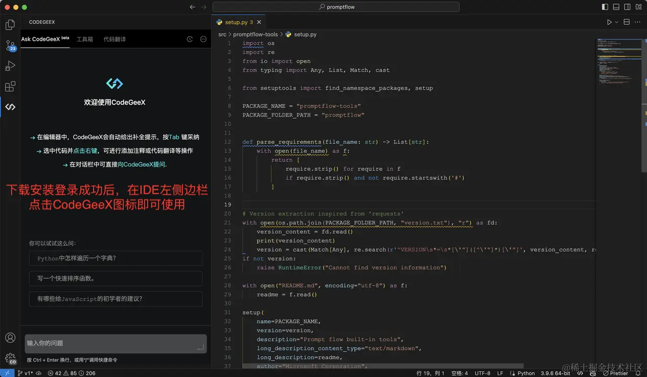
Task: Switch to the Ask CodeGeeX tab
Action: point(45,39)
